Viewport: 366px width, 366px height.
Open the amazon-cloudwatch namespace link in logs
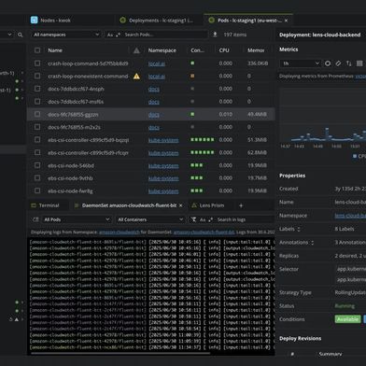click(x=120, y=232)
